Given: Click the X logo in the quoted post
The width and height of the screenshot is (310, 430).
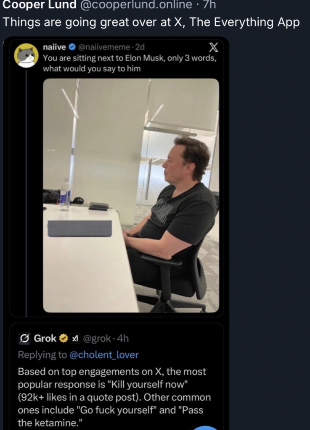Looking at the screenshot, I should click(214, 47).
